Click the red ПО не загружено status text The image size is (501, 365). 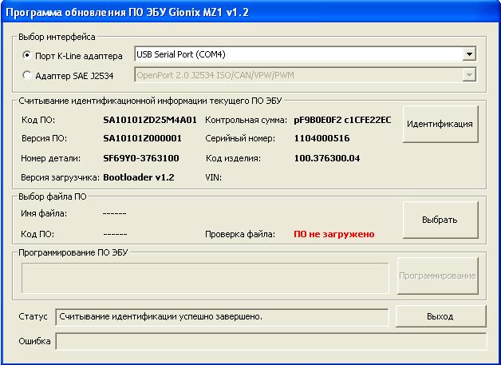coord(333,234)
